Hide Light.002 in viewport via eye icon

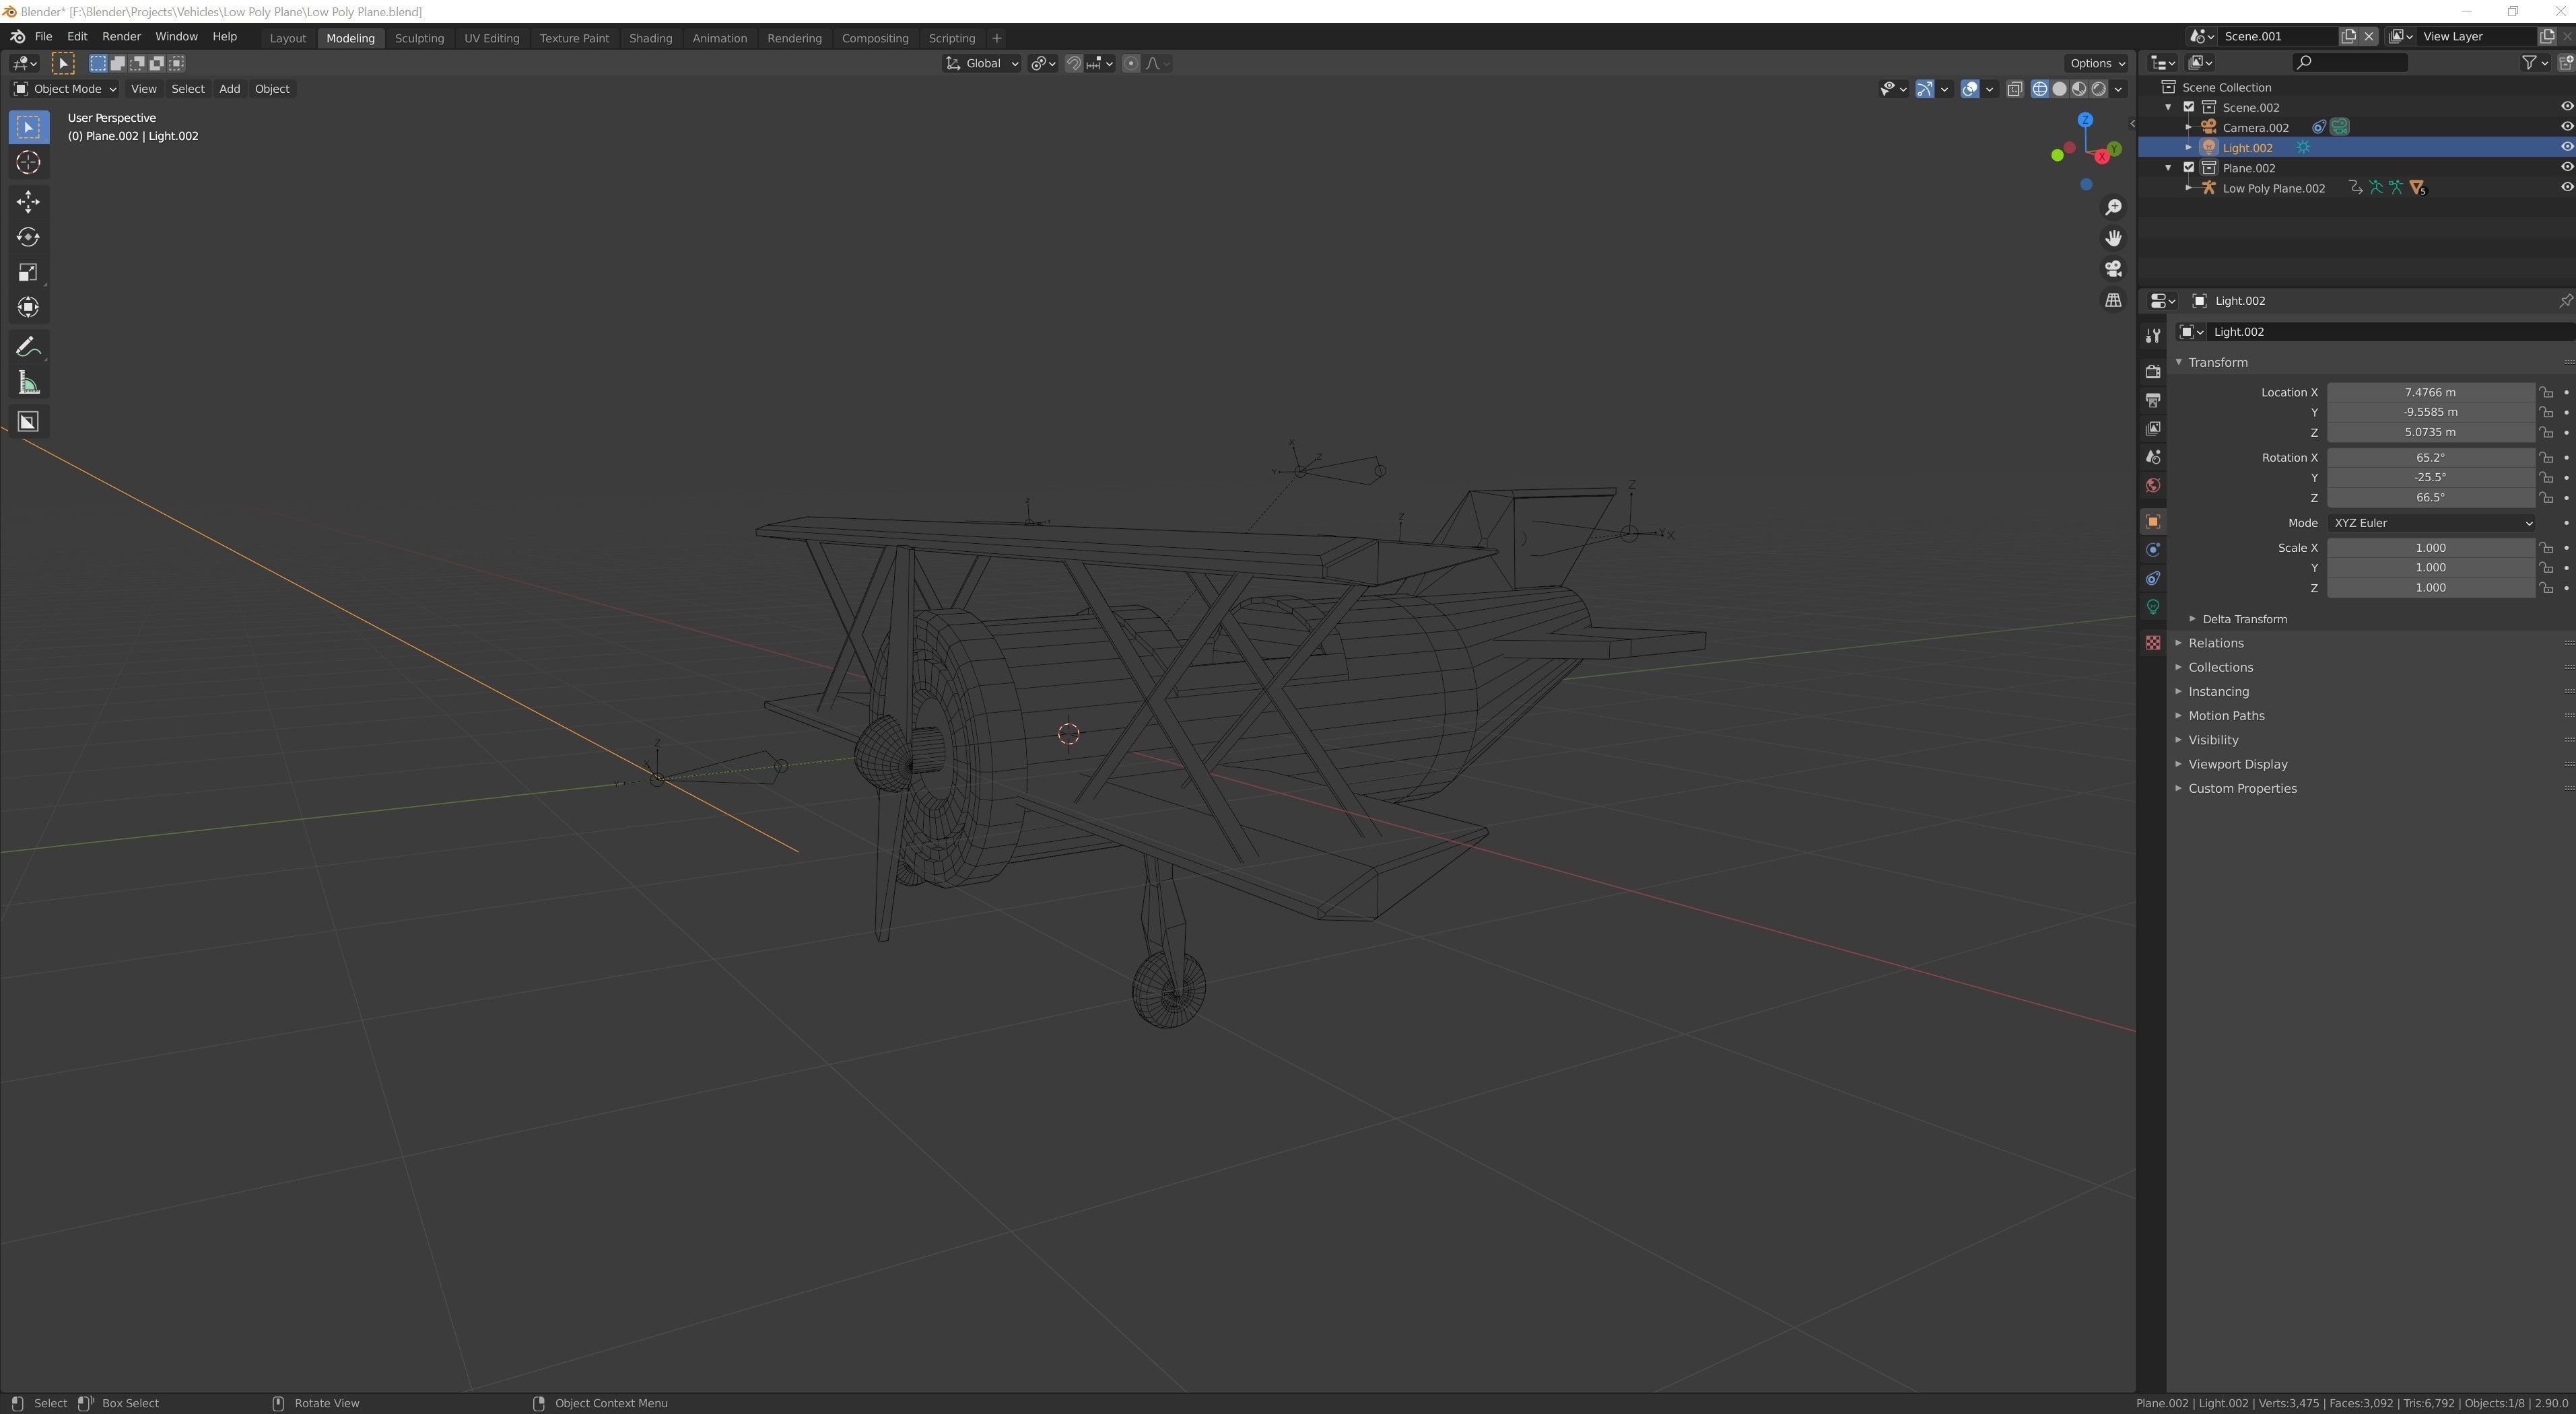(2566, 147)
